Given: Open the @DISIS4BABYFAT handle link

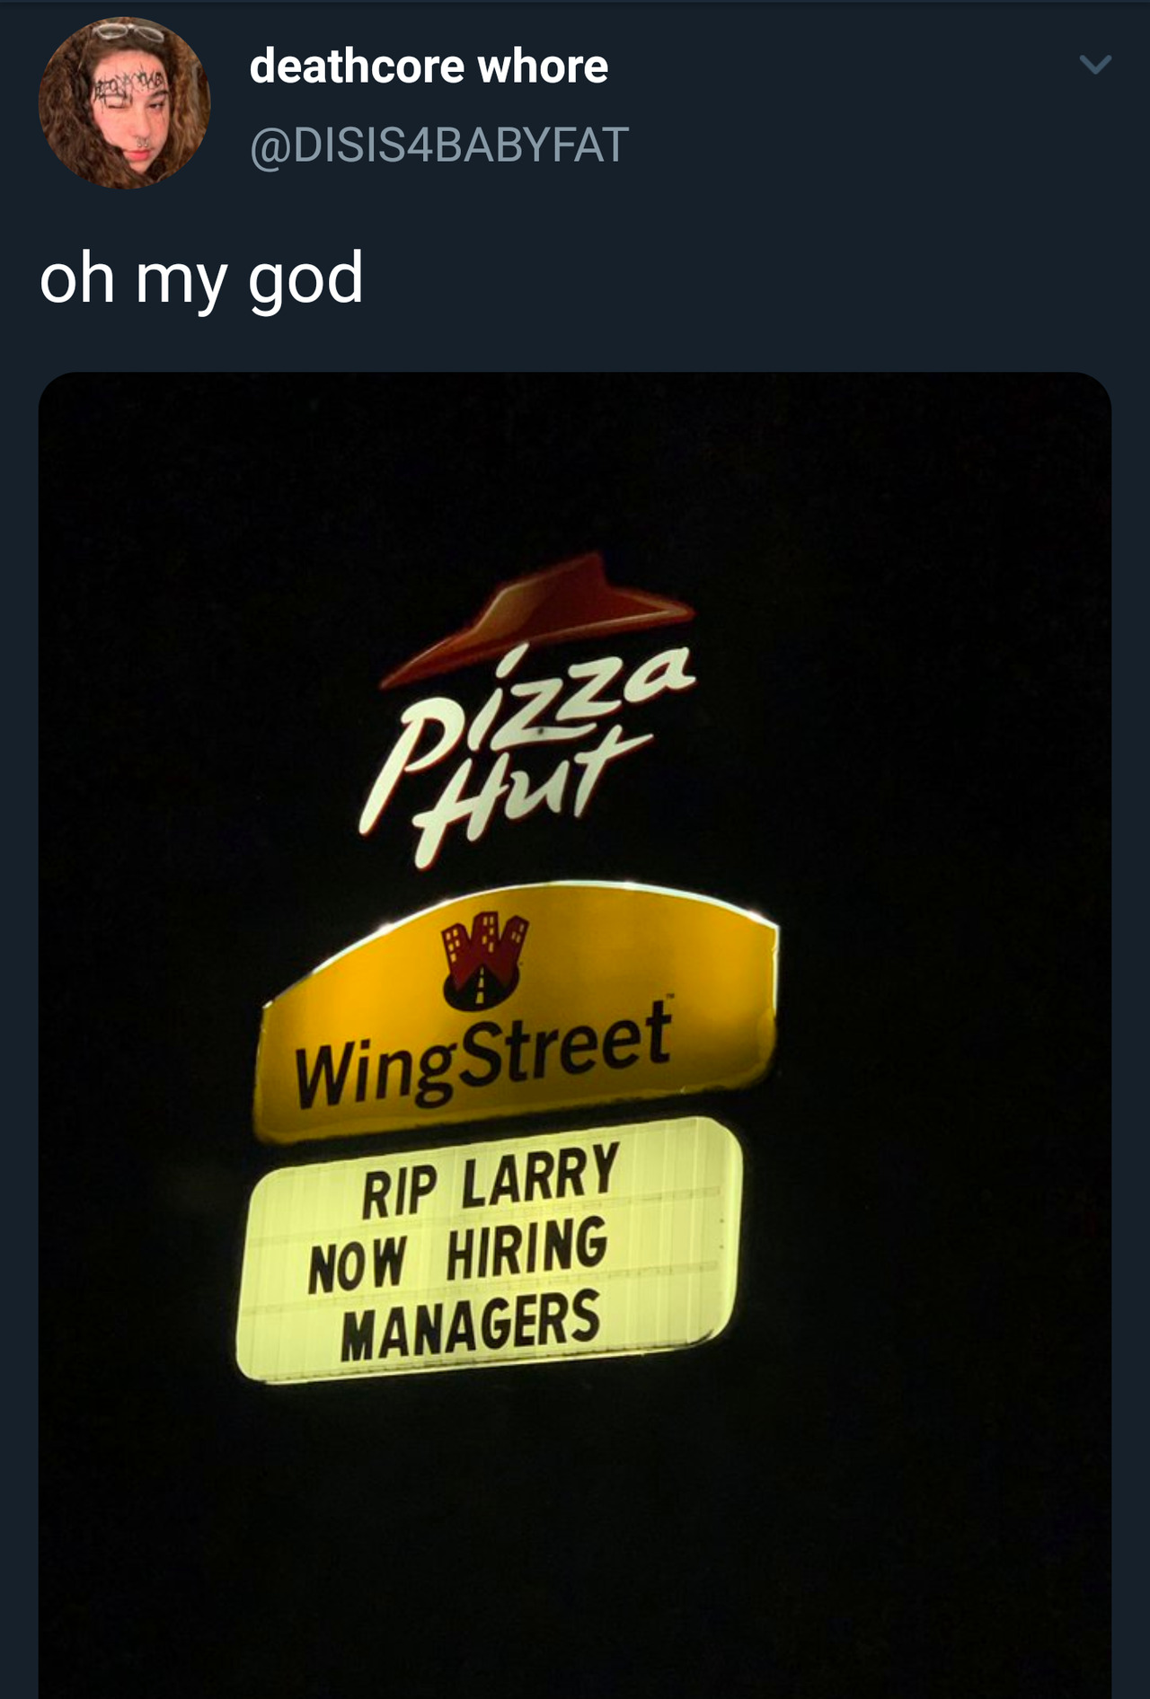Looking at the screenshot, I should click(438, 145).
